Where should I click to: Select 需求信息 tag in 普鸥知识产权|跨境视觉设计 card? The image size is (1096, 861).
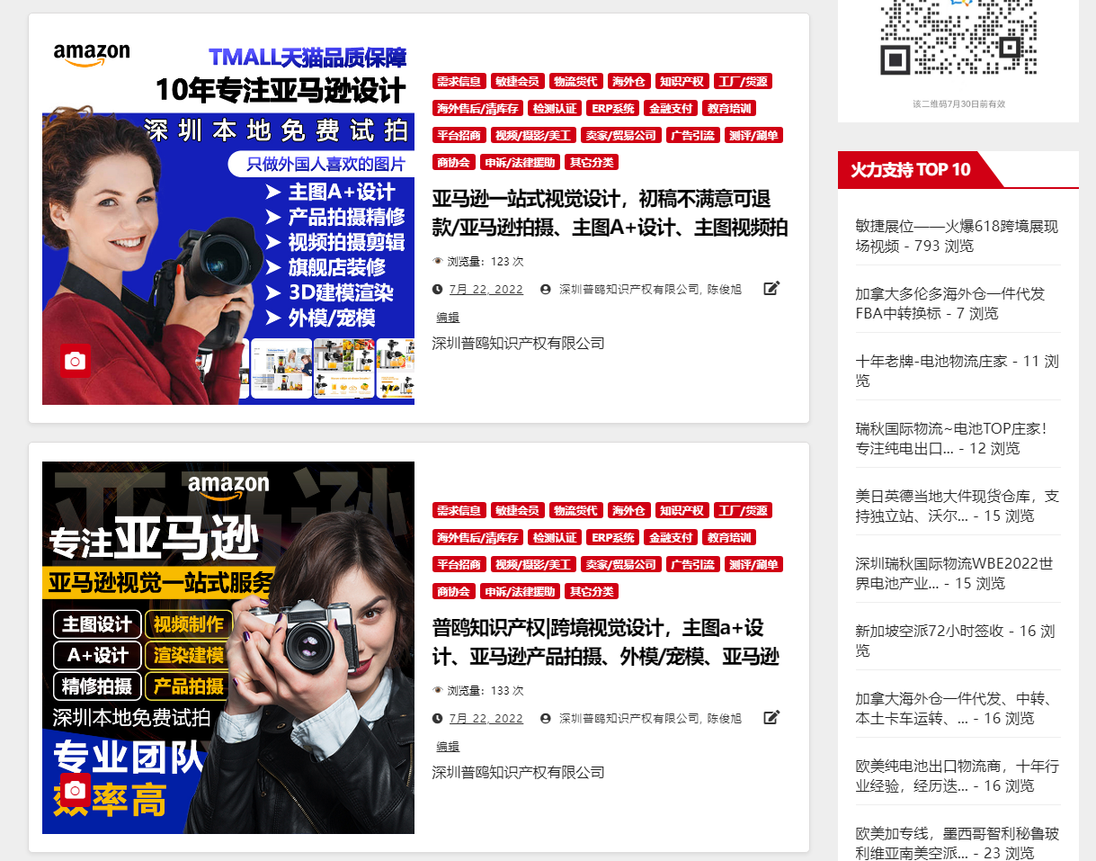(459, 510)
